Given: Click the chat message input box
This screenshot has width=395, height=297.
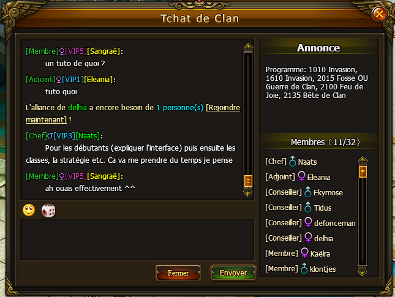Looking at the screenshot, I should click(x=137, y=239).
